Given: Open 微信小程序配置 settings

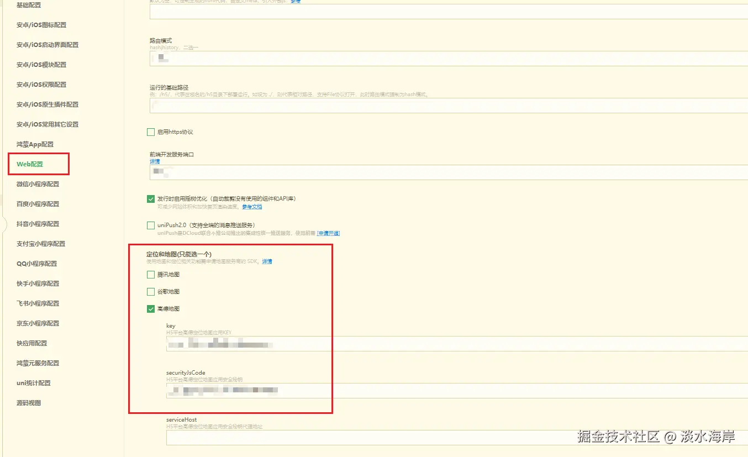Looking at the screenshot, I should point(38,184).
